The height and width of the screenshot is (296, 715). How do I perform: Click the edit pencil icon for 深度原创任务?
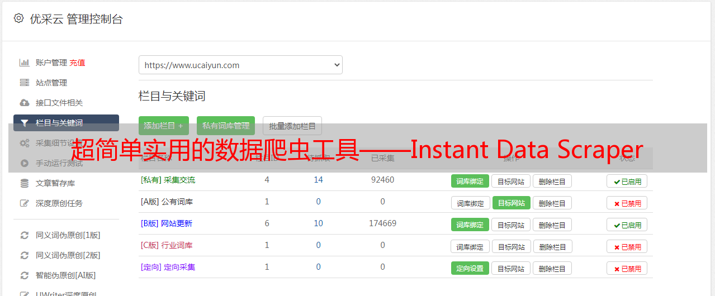[24, 203]
